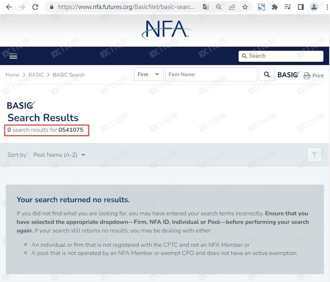Open the hamburger navigation menu
330x282 pixels.
tap(13, 56)
